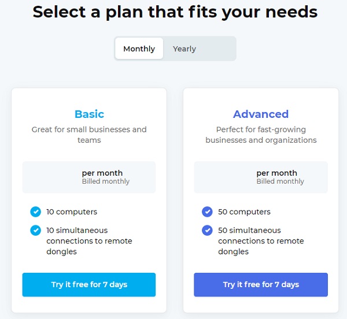Click the Basic plan per month price box
Viewport: 347px width, 319px height.
[x=89, y=177]
